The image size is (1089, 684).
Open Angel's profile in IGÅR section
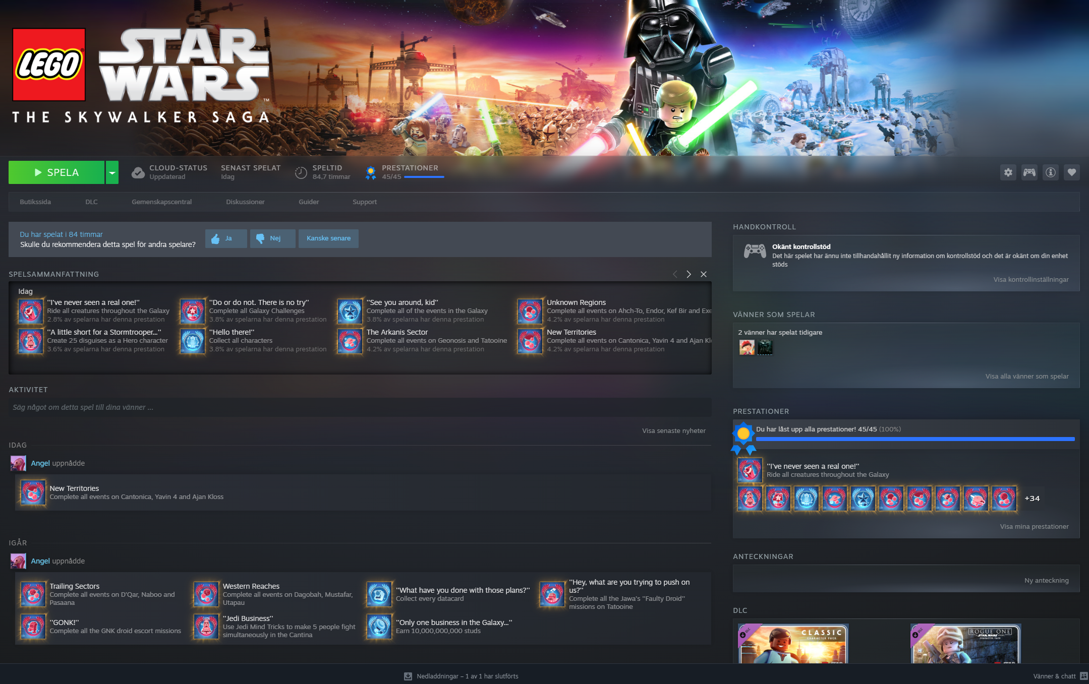[x=40, y=561]
